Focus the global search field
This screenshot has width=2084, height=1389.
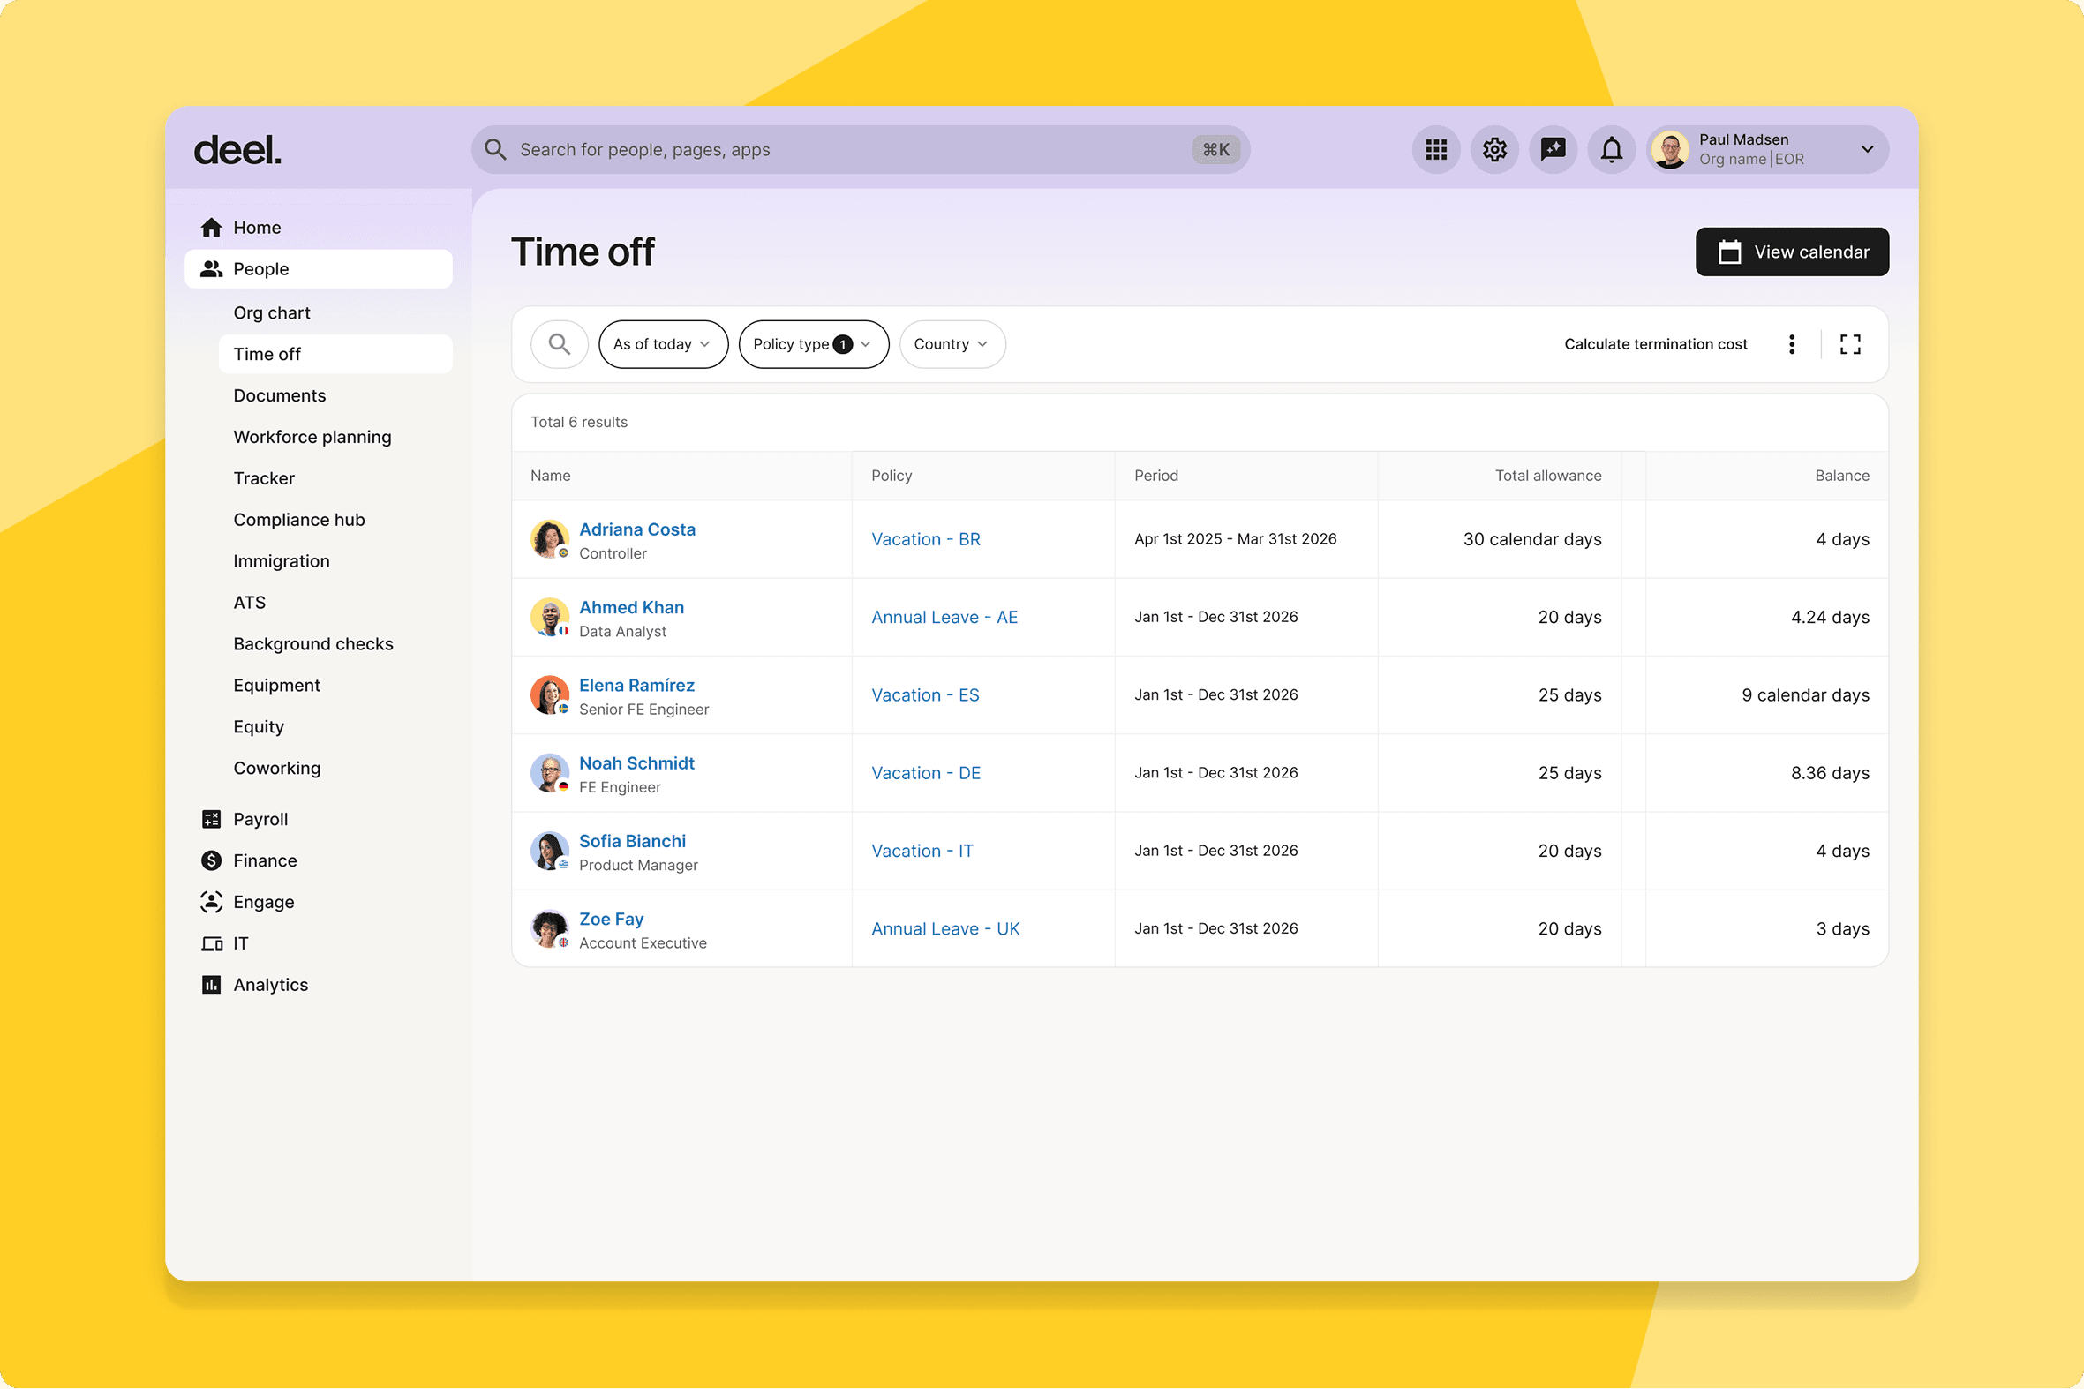point(861,150)
